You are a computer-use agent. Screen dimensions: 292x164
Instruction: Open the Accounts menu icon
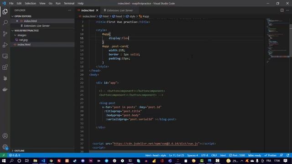pyautogui.click(x=5, y=136)
